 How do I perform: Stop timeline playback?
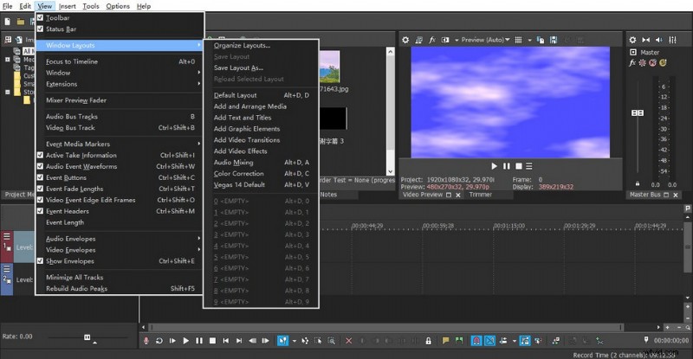pos(212,341)
